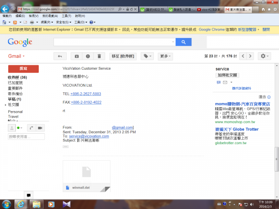This screenshot has width=279, height=209.
Task: Open the IE tools gear icon
Action: pos(275,10)
